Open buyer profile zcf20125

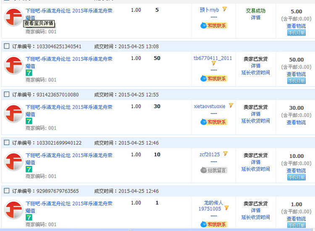(x=210, y=155)
